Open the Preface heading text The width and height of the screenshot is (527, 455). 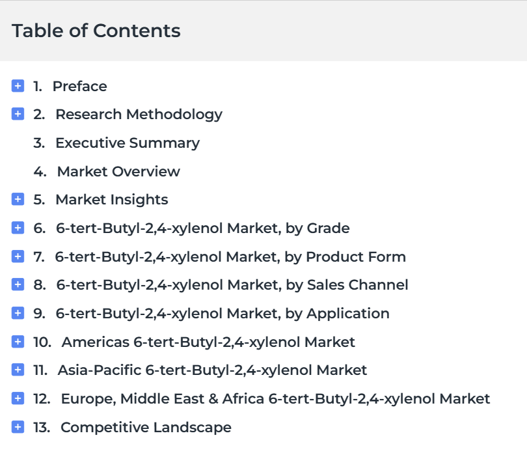pyautogui.click(x=79, y=86)
